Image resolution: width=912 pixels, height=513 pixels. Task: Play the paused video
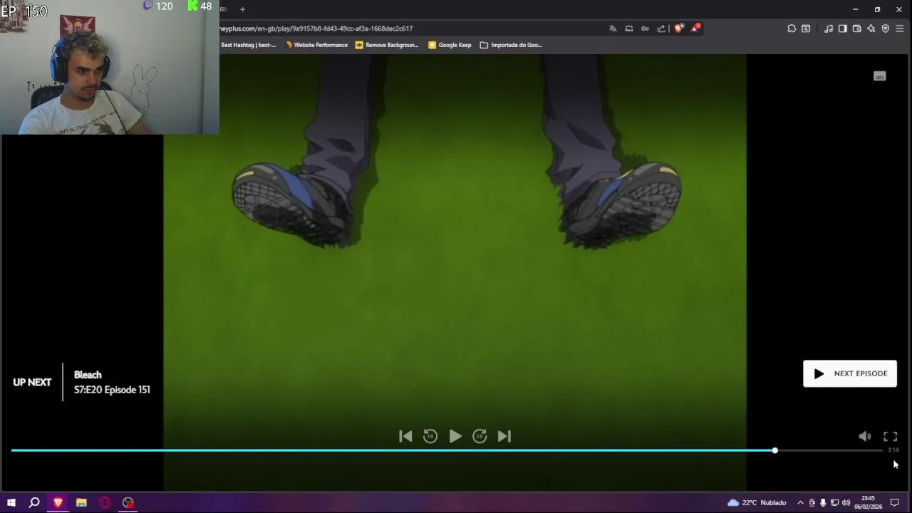(x=455, y=436)
